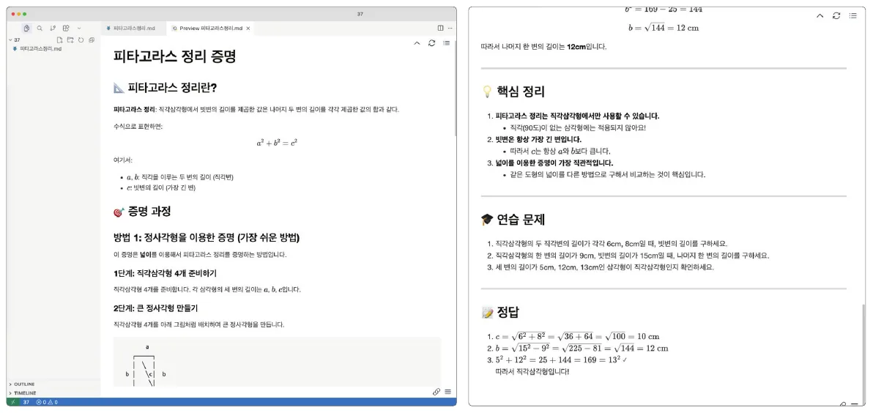Jump to top in right preview window

pos(820,16)
